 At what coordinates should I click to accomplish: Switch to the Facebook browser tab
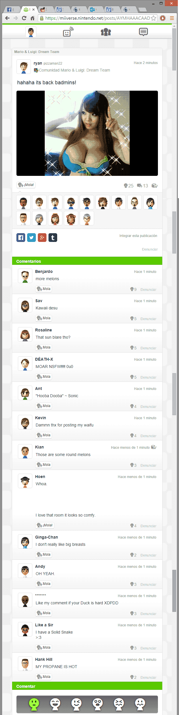tap(11, 10)
